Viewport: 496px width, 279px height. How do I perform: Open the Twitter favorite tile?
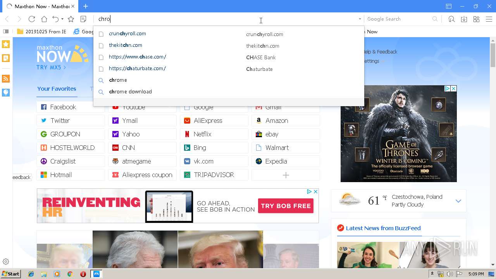click(71, 121)
